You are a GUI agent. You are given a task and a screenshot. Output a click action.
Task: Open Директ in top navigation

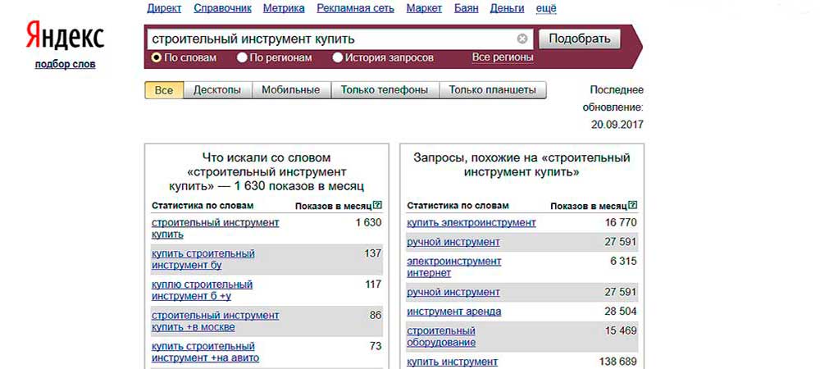click(x=164, y=8)
